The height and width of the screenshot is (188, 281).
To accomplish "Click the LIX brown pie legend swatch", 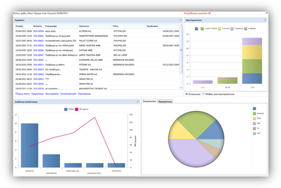I will coord(255,128).
